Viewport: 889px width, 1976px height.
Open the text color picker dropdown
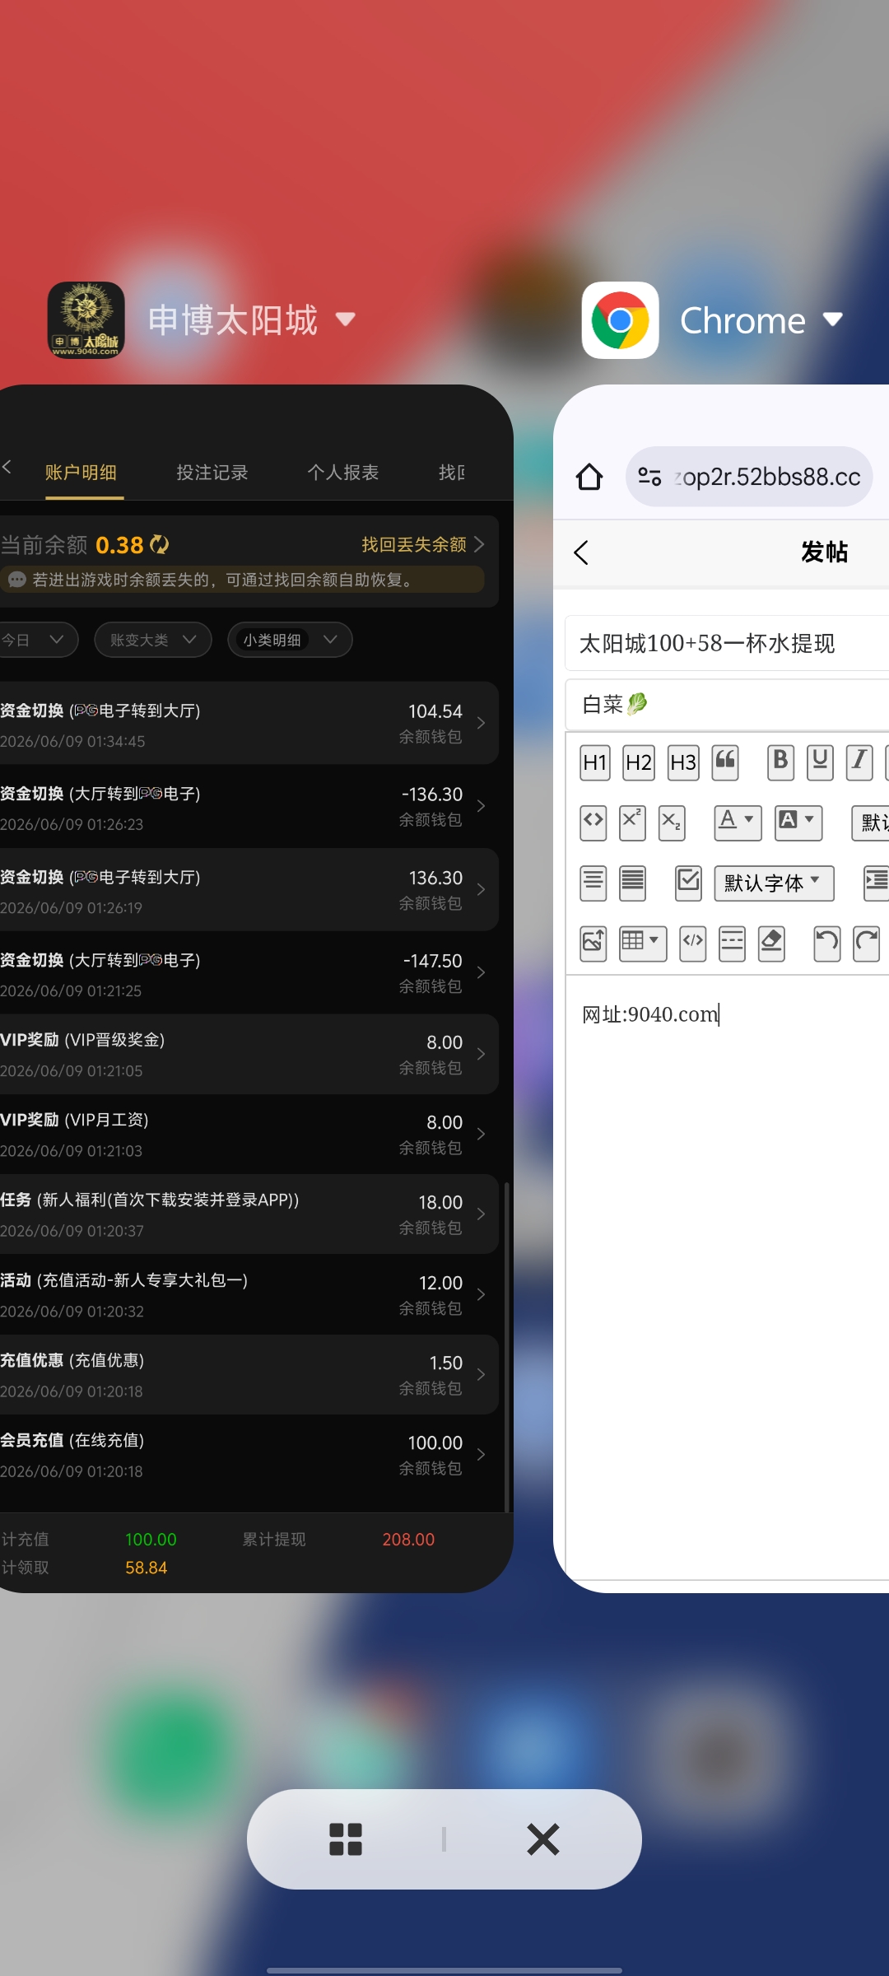click(x=738, y=823)
